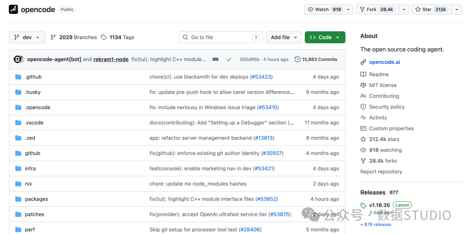This screenshot has width=466, height=234.
Task: Click the github folder icon
Action: 18,153
